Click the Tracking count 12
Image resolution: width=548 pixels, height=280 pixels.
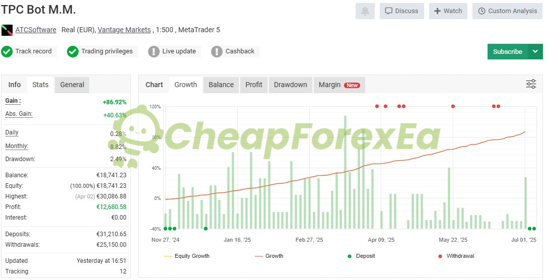(123, 271)
